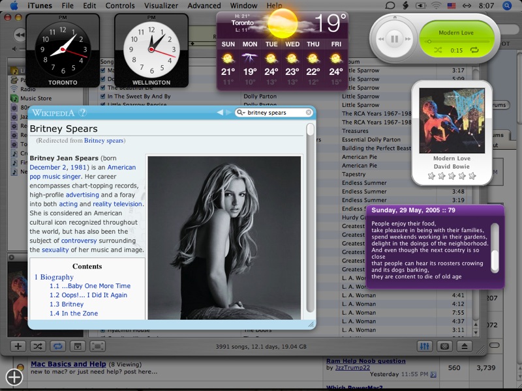522x391 pixels.
Task: Skip to next track in iTunes widget
Action: (409, 39)
